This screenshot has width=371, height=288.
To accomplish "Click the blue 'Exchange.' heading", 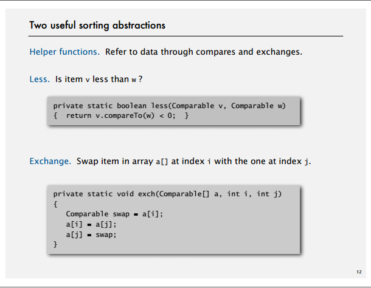I will pos(50,161).
